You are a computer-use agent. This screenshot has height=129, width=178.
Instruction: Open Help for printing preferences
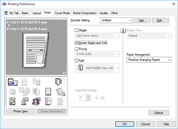[x=166, y=124]
